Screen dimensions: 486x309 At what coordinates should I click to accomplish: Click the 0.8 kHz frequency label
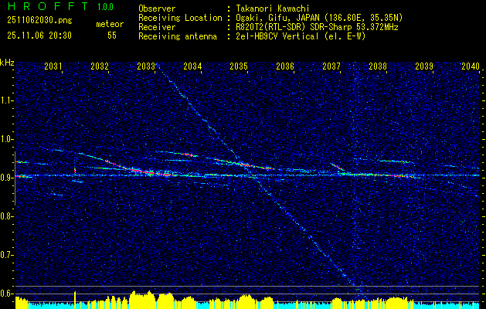[x=6, y=216]
